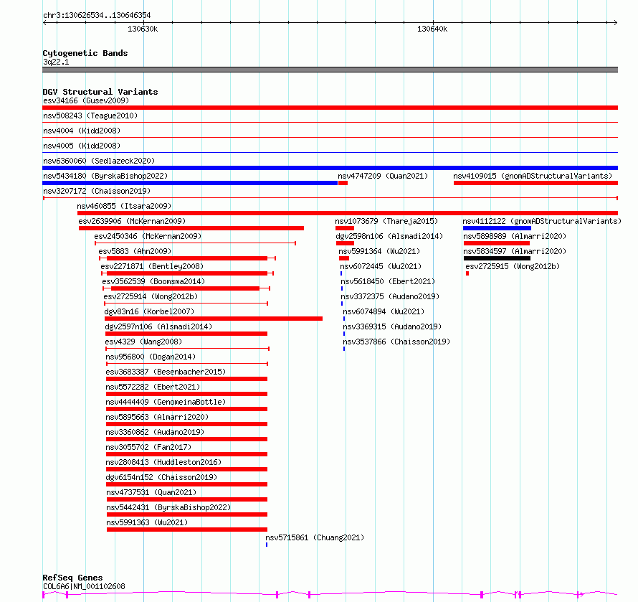
Task: Click esv2450346 (McKernan2009) label
Action: (148, 236)
